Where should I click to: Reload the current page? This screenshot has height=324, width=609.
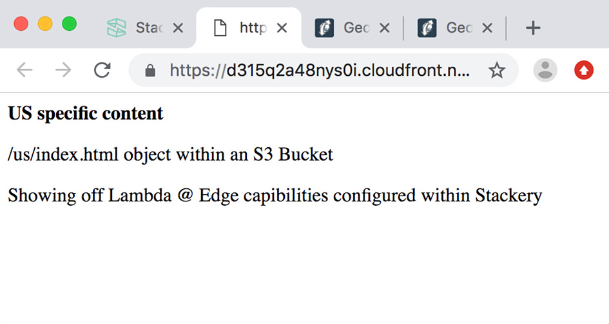tap(102, 70)
